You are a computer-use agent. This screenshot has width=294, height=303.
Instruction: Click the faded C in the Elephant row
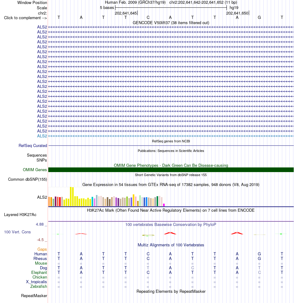coord(259,272)
